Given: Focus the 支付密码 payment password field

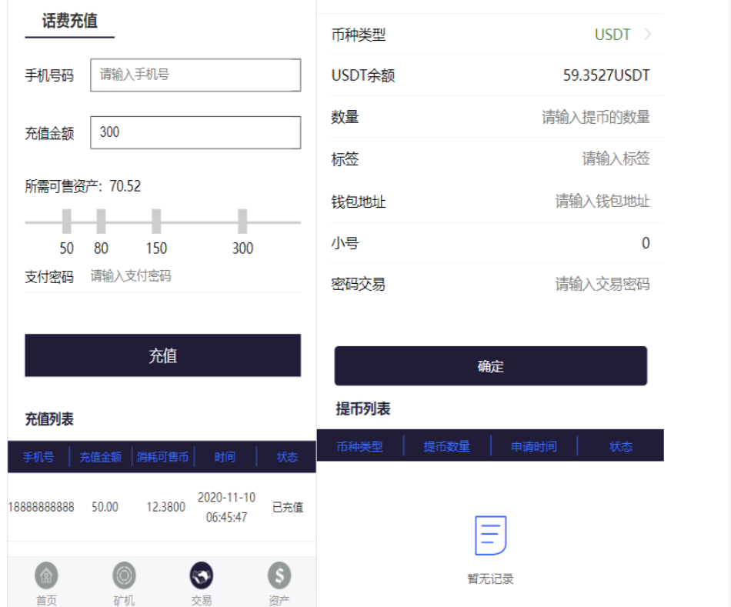Looking at the screenshot, I should (195, 276).
